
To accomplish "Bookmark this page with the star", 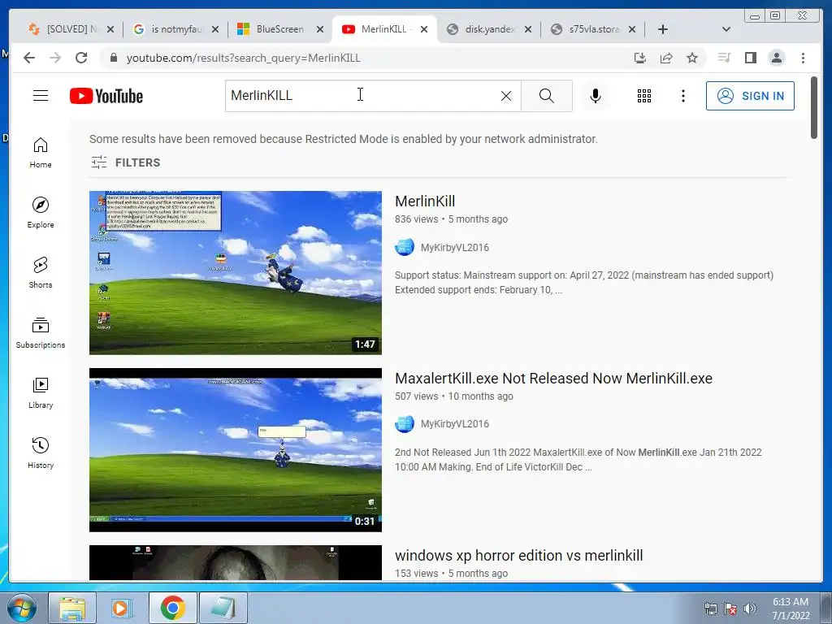I will tap(692, 58).
